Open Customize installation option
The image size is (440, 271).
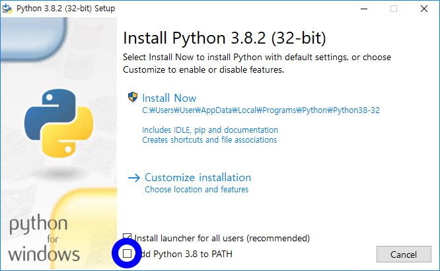[198, 178]
